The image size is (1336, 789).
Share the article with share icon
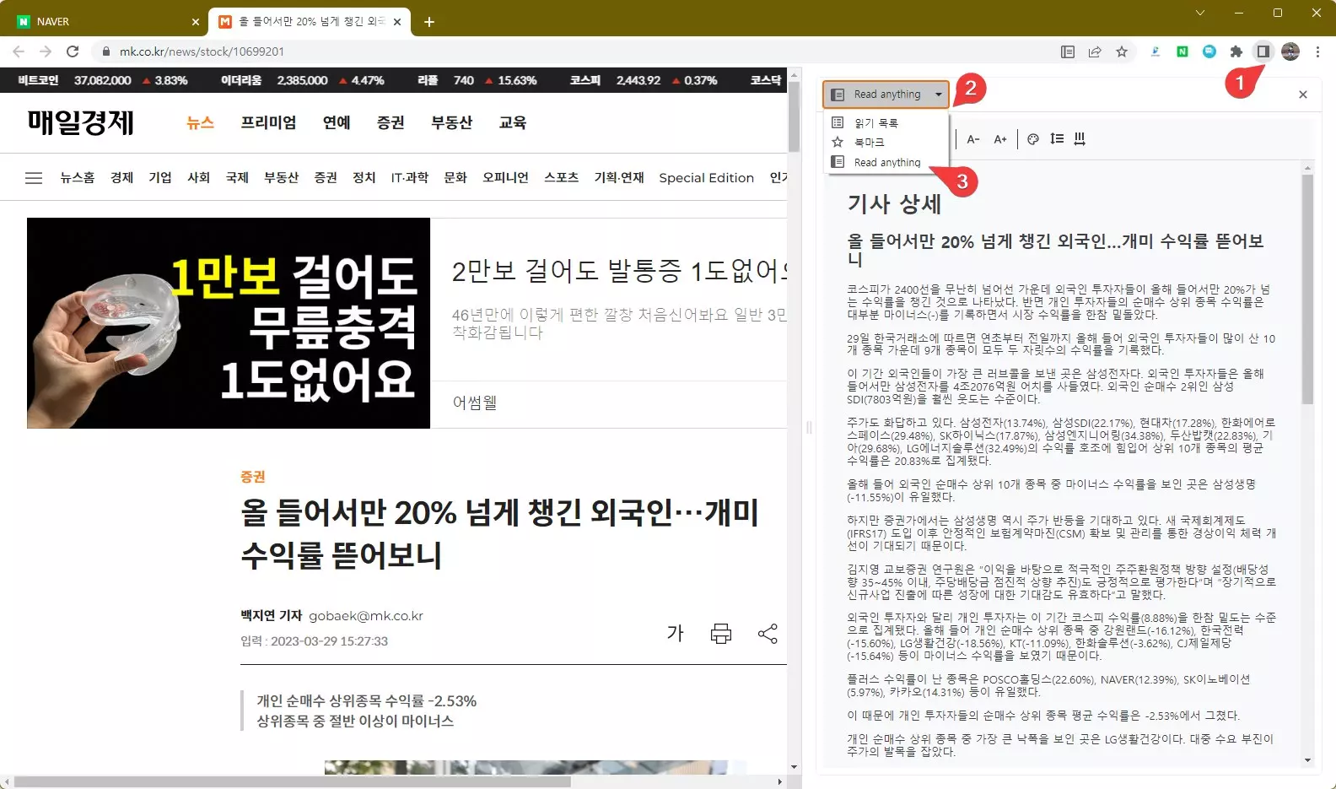[x=768, y=634]
